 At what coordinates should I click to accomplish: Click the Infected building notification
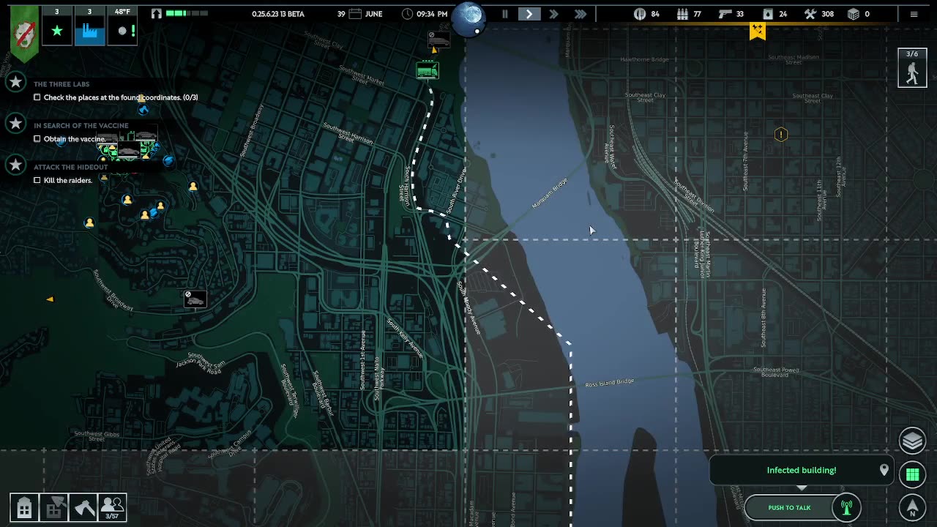[802, 470]
